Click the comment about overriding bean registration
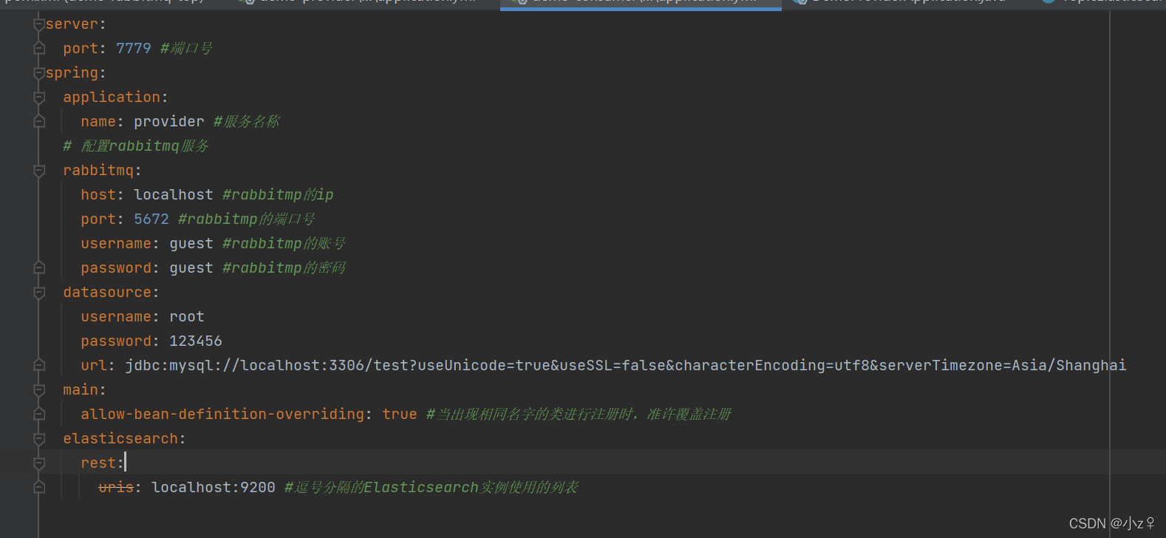Viewport: 1166px width, 538px height. coord(579,415)
